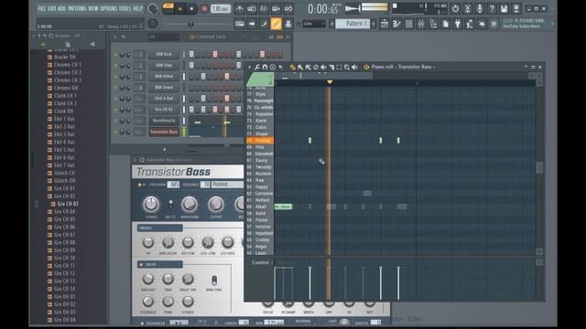
Task: Open the PATTERNS menu
Action: tap(77, 8)
